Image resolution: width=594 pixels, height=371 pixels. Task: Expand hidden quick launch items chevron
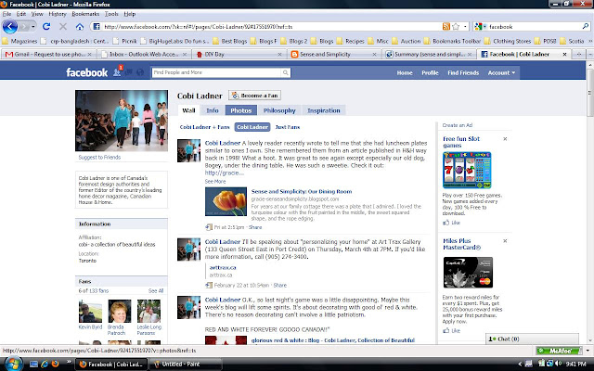pos(69,362)
